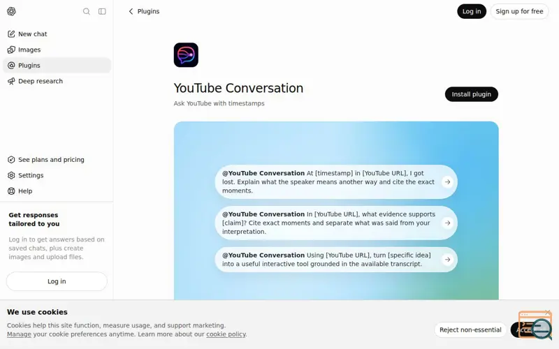Open Deep research in the sidebar

[57, 81]
